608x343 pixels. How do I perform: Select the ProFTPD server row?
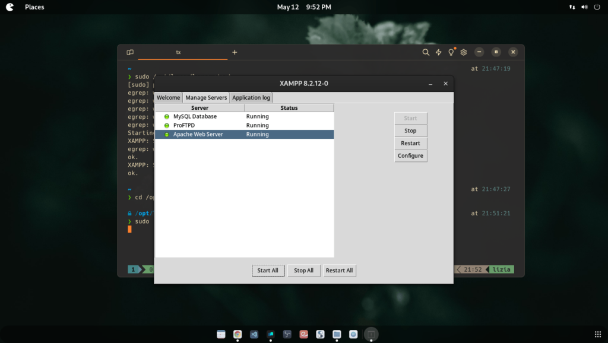pos(184,125)
